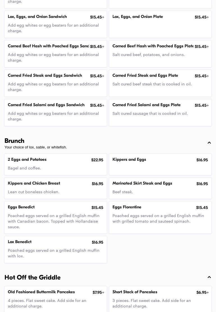This screenshot has height=312, width=216.
Task: Pick the Kippers and Chicken Breast item
Action: (56, 188)
